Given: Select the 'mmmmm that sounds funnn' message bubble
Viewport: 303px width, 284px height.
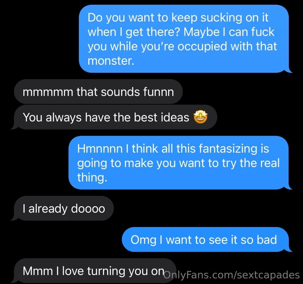Looking at the screenshot, I should [x=98, y=92].
